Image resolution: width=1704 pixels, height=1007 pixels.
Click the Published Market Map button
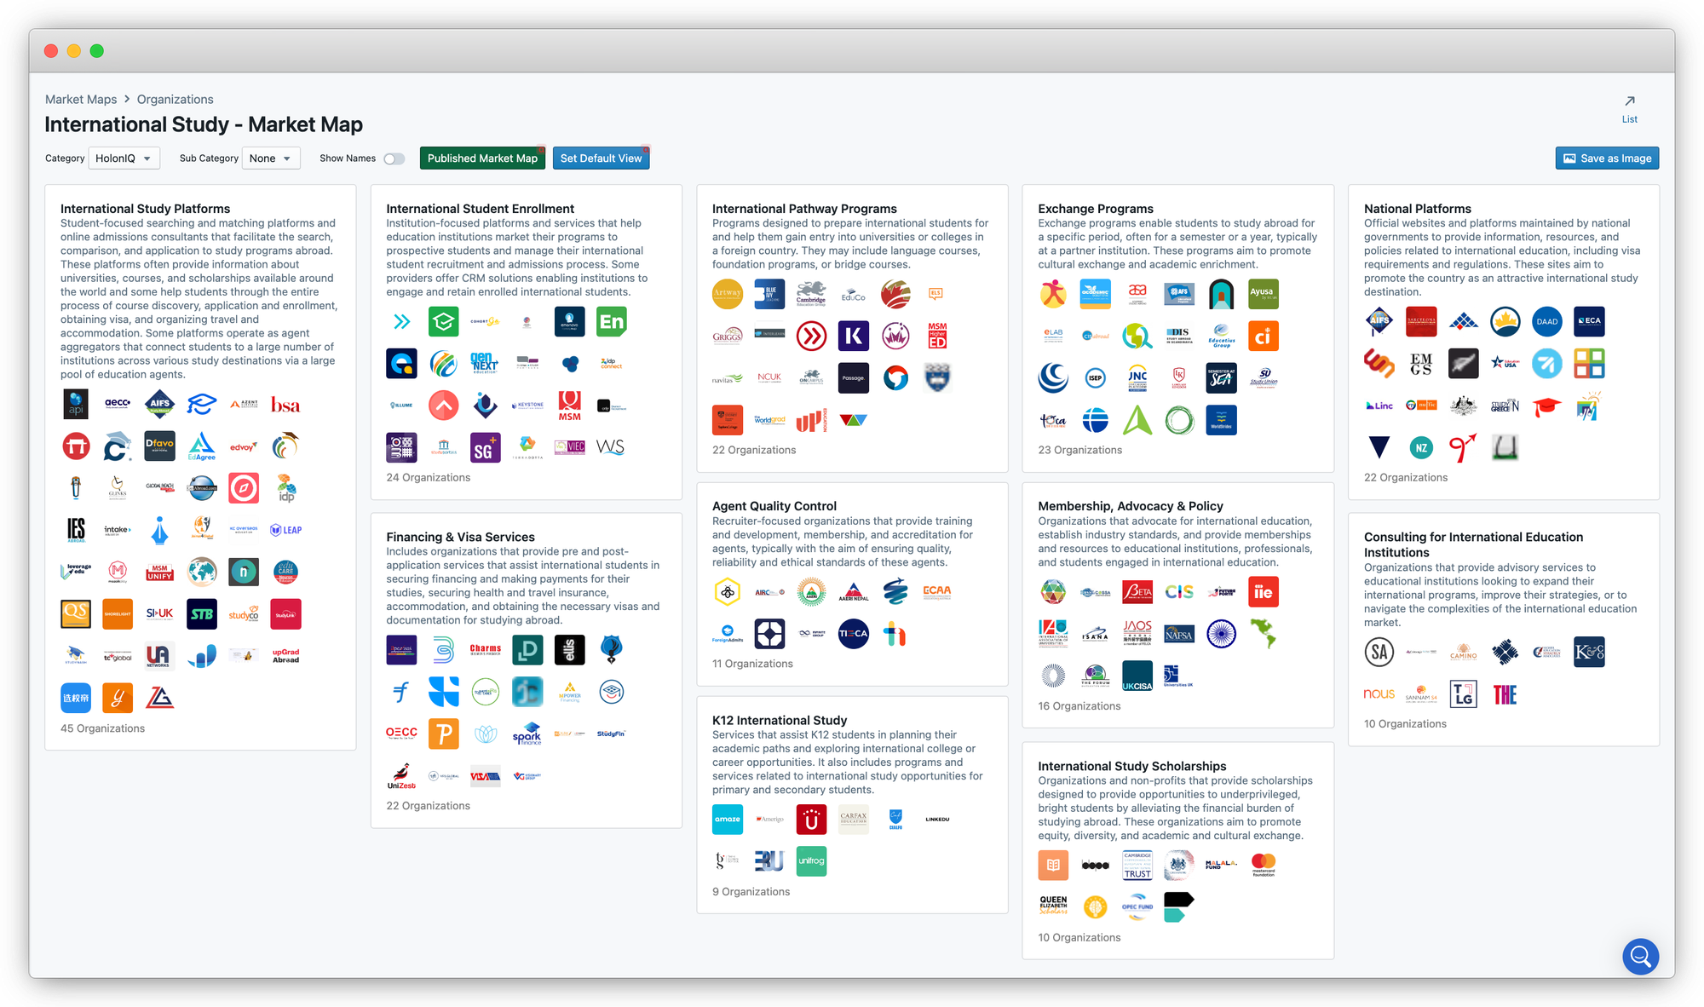[482, 158]
